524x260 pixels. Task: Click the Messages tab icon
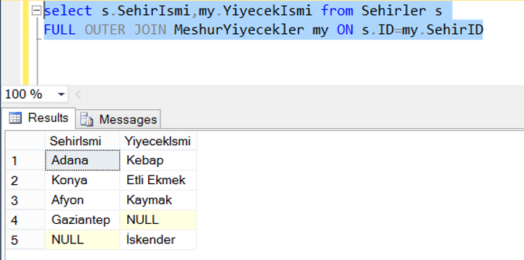point(87,120)
